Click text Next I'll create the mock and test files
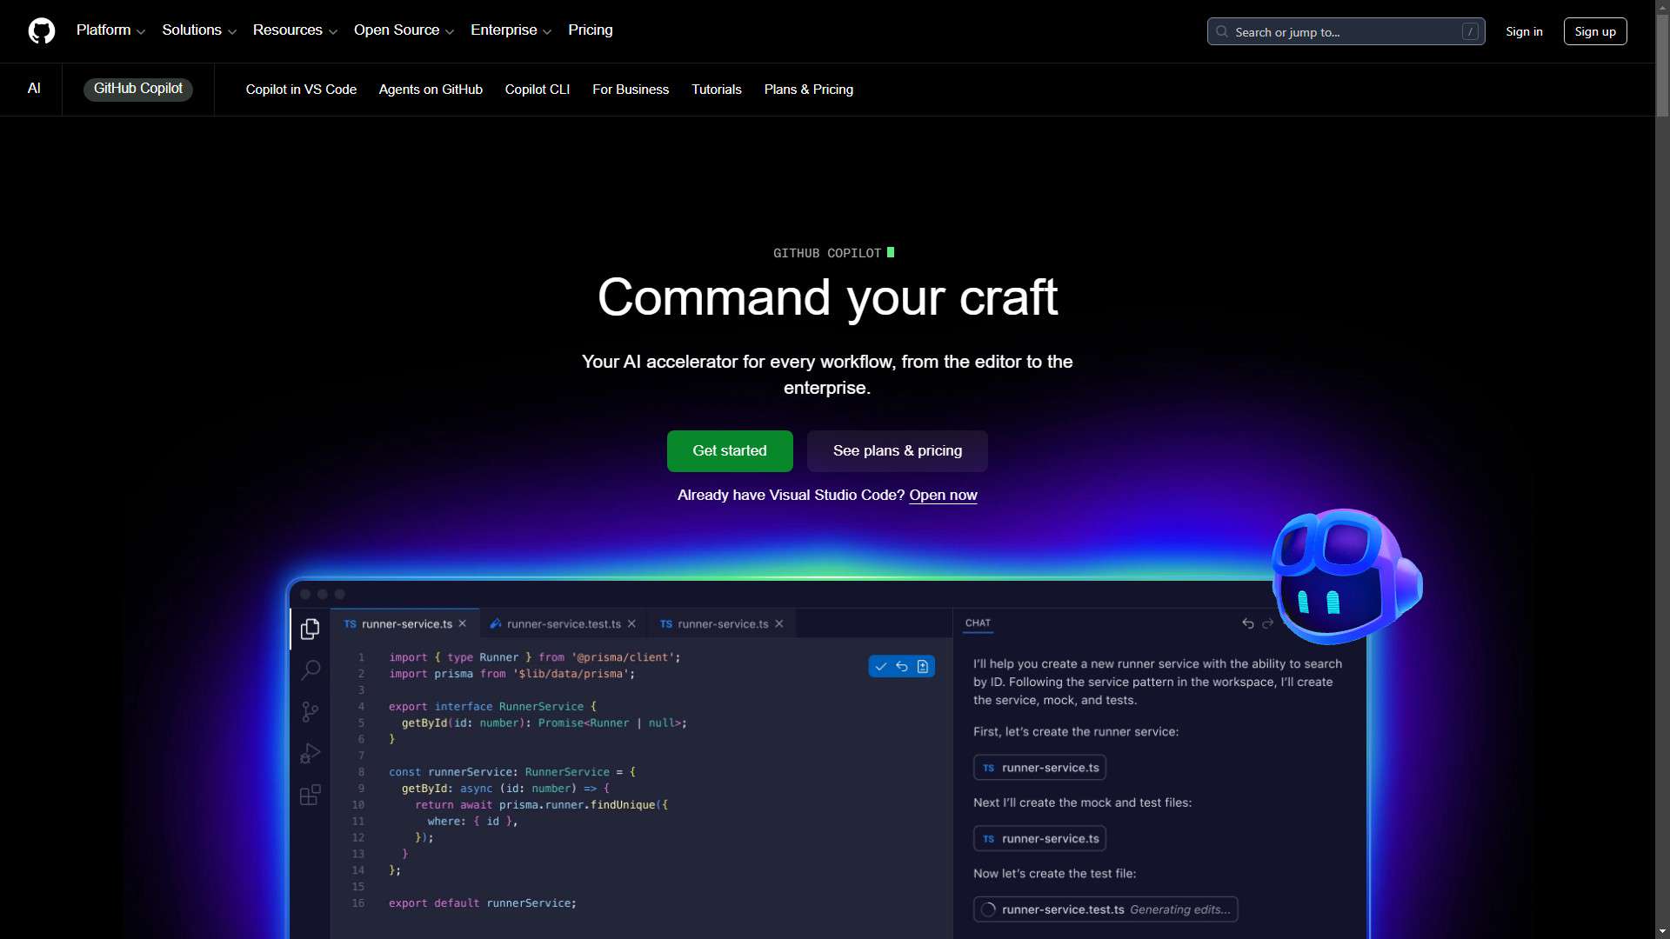This screenshot has height=939, width=1670. (x=1082, y=802)
